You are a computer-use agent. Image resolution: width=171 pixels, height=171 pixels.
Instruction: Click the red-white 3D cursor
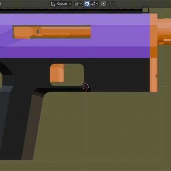85,86
